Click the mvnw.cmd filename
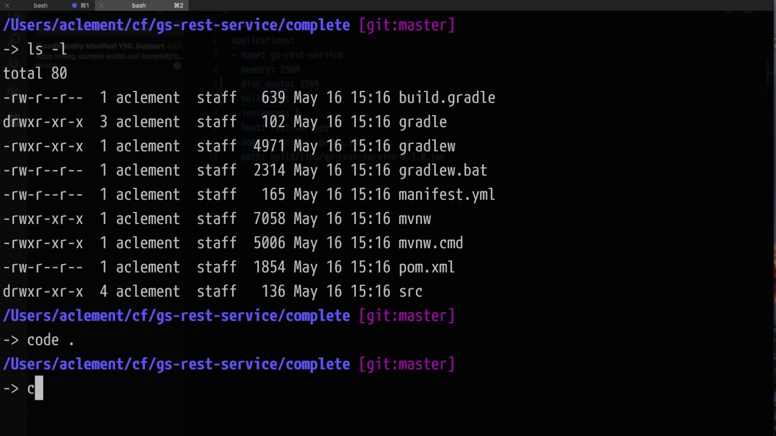Viewport: 776px width, 436px height. tap(430, 243)
